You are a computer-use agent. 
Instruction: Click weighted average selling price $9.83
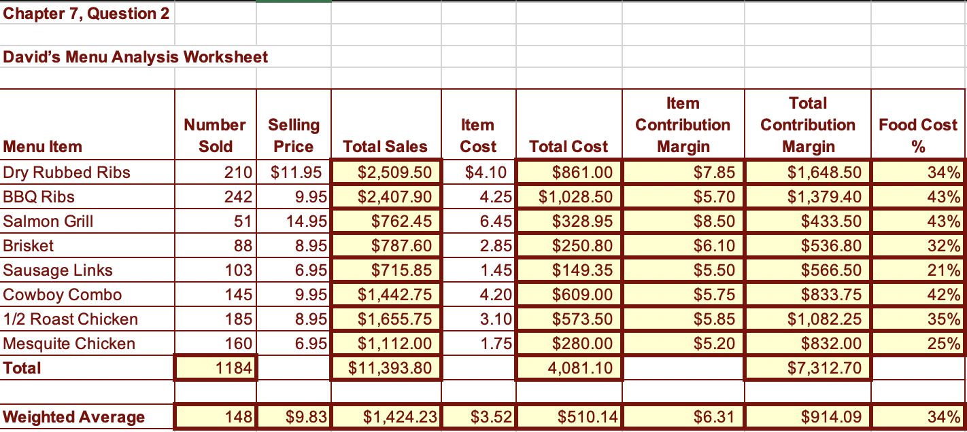(x=294, y=416)
